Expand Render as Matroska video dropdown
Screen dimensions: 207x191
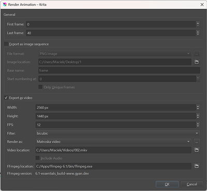click(x=113, y=142)
